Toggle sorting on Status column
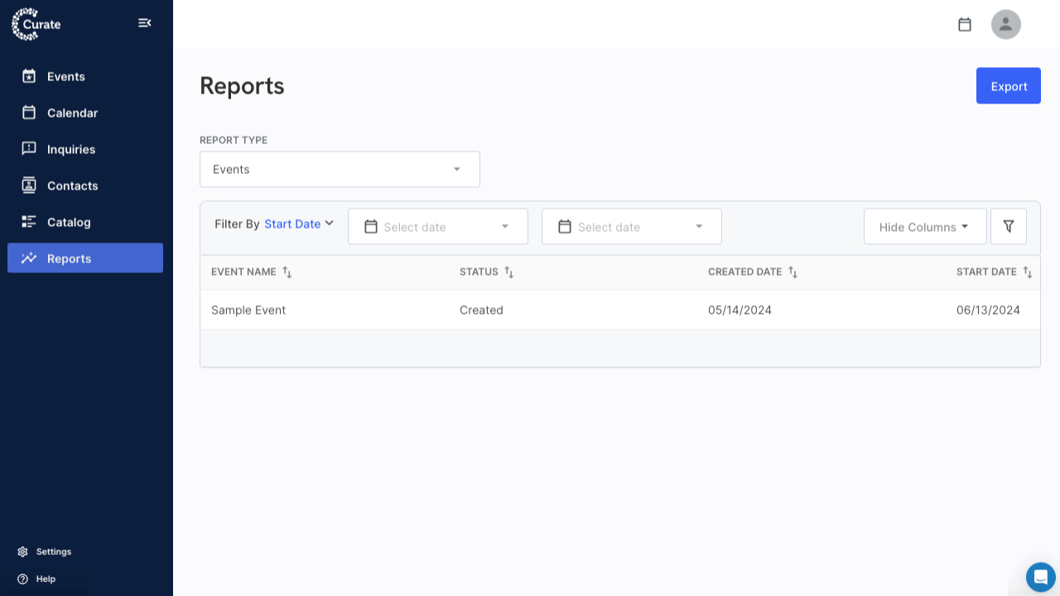 pos(509,272)
